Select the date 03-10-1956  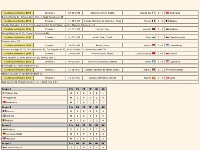click(x=74, y=13)
